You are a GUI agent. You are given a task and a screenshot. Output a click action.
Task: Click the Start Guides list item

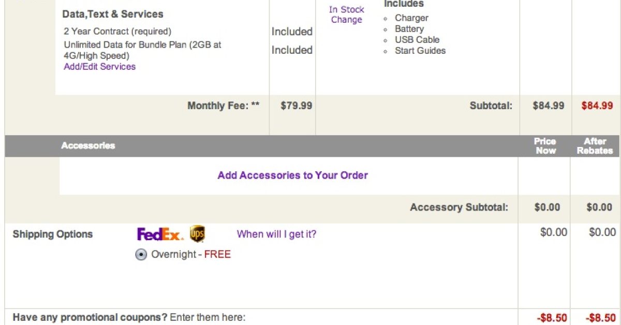coord(420,51)
